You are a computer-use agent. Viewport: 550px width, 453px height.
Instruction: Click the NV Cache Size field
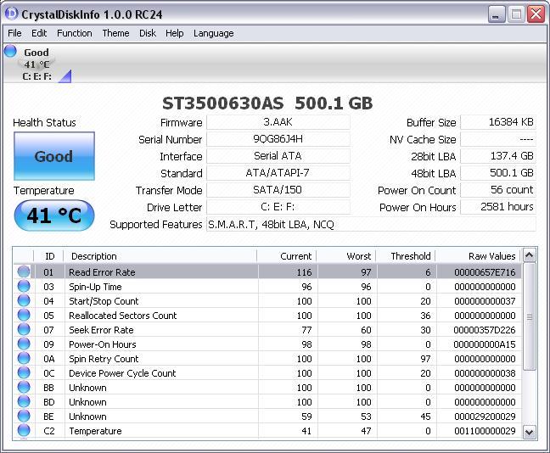click(x=498, y=139)
